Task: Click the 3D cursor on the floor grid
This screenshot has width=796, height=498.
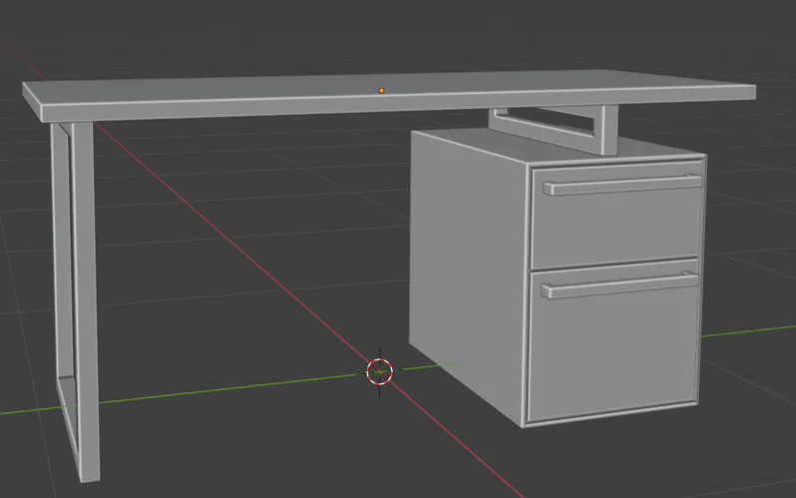Action: [380, 372]
